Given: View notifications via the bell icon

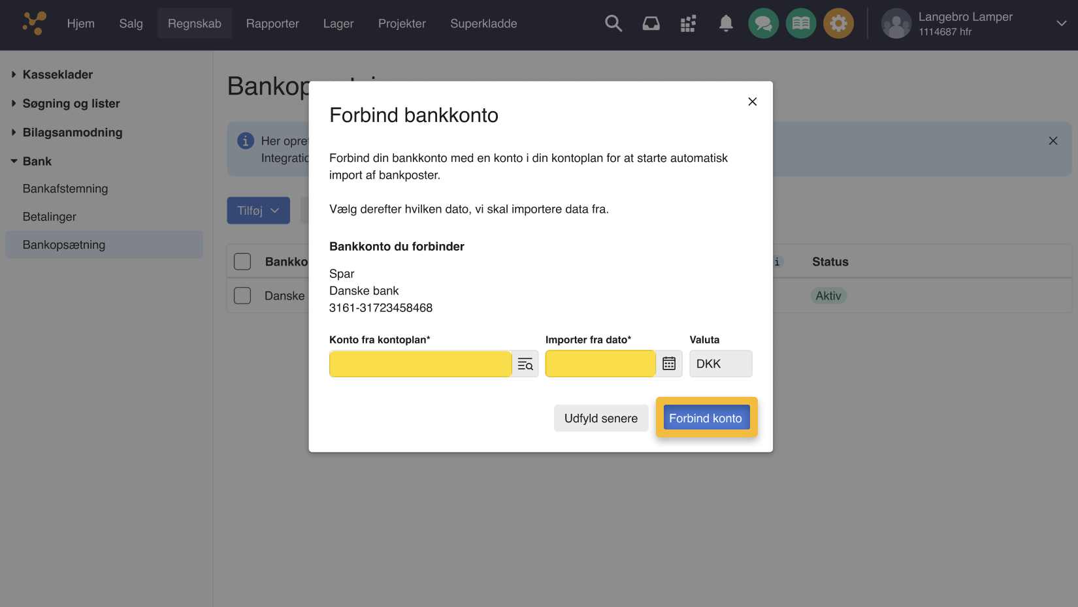Looking at the screenshot, I should [725, 23].
